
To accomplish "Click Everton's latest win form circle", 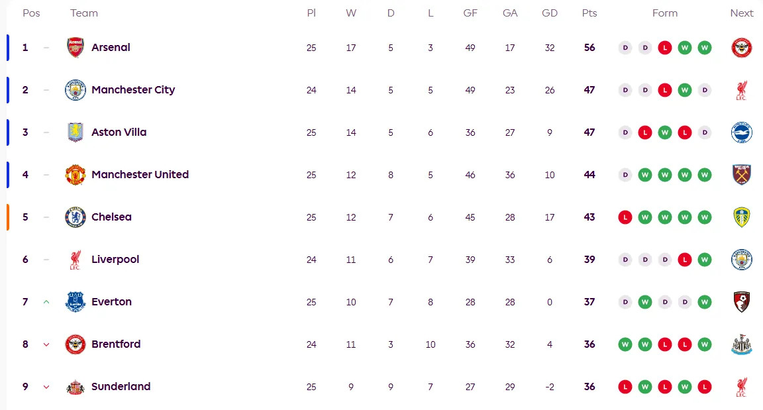I will pos(704,302).
